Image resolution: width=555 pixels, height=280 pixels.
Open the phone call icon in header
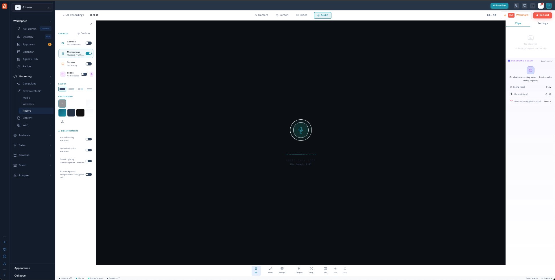(x=517, y=5)
